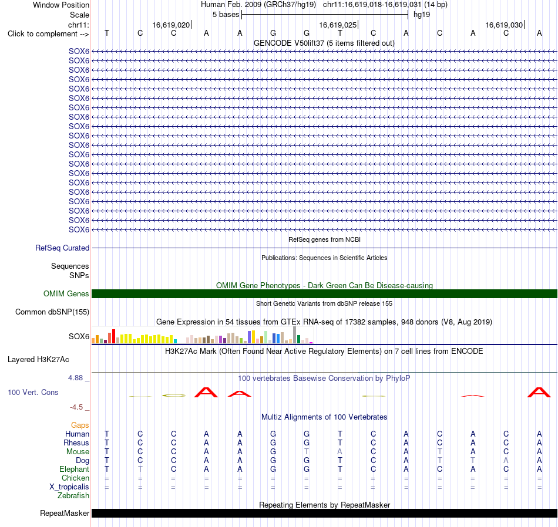Viewport: 558px width, 527px height.
Task: Open the 100 vertebrates Basewise Conservation PhyloP title
Action: tap(324, 379)
